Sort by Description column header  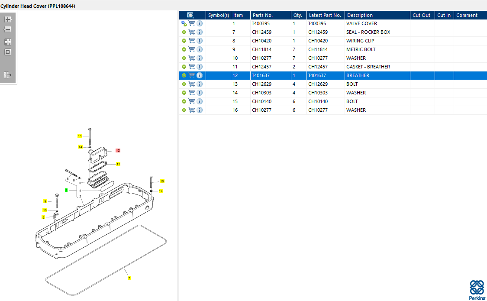click(x=377, y=15)
